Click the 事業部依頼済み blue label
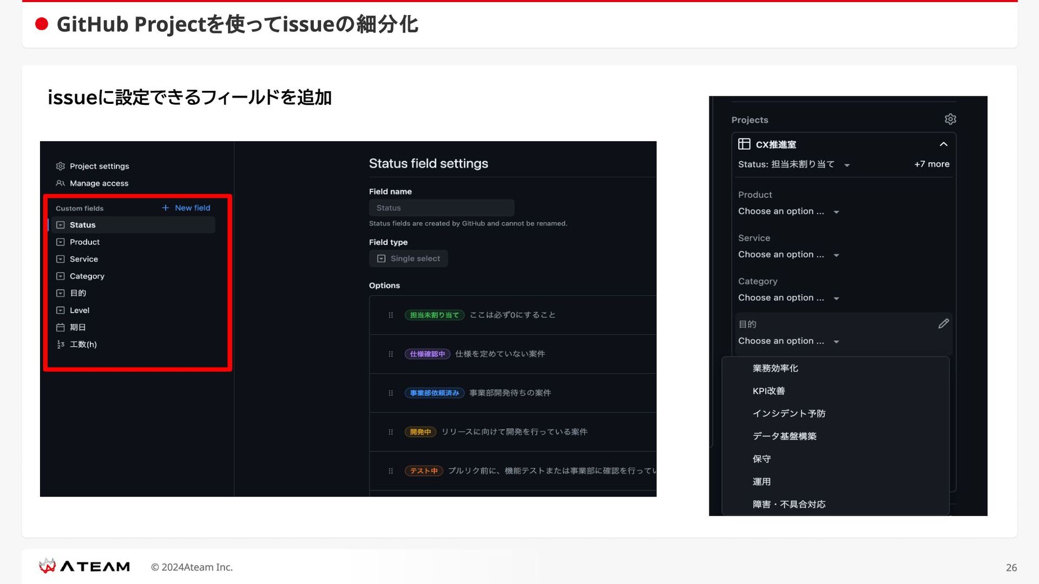This screenshot has width=1039, height=584. tap(435, 393)
